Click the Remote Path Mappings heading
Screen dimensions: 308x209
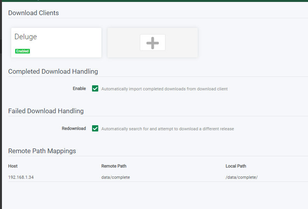tap(42, 151)
